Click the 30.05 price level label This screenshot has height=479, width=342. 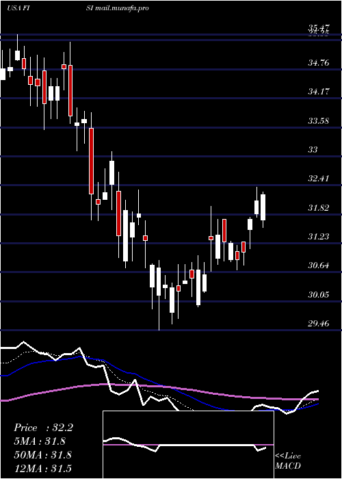tap(319, 295)
